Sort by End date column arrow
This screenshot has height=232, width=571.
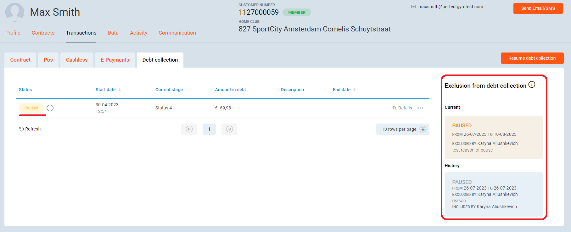pos(355,90)
